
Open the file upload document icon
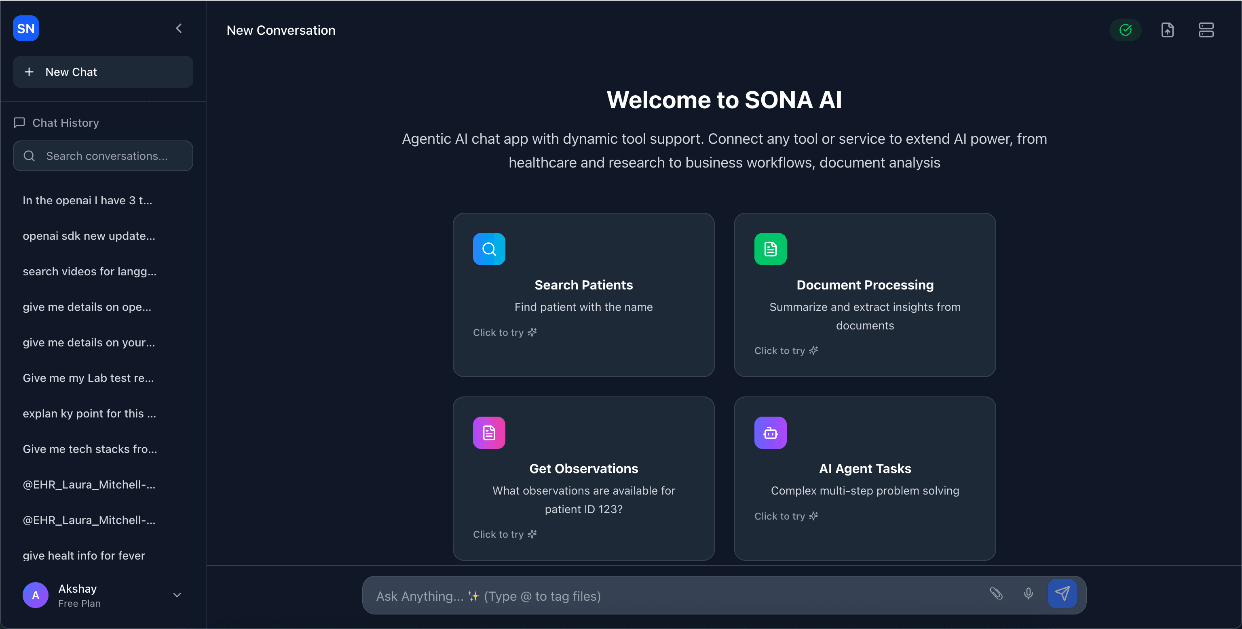tap(1167, 30)
